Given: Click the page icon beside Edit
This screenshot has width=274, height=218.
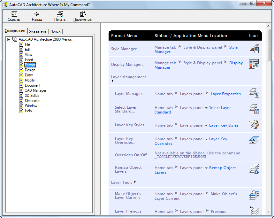Looking at the screenshot, I should (x=21, y=50).
